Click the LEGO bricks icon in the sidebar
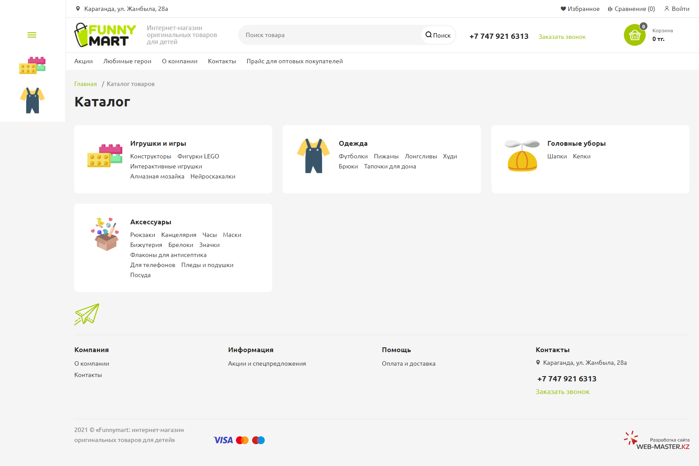The width and height of the screenshot is (699, 466). click(x=32, y=65)
